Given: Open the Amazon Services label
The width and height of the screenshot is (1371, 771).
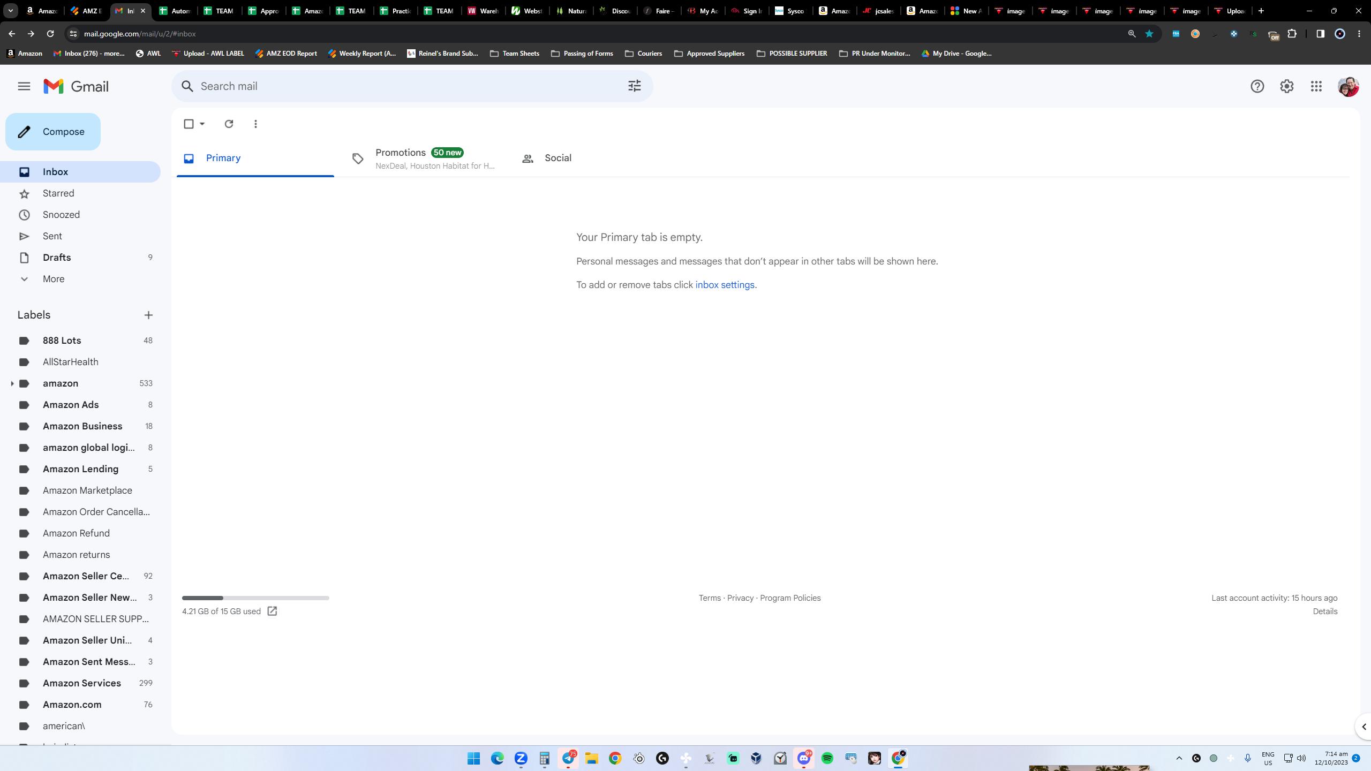Looking at the screenshot, I should pyautogui.click(x=80, y=683).
